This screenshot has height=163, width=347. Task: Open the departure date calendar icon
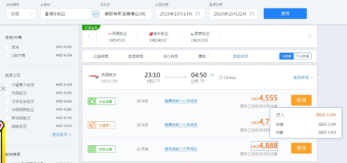click(x=198, y=14)
